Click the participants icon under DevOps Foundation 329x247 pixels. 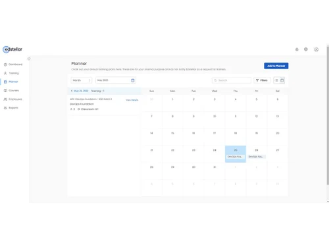click(x=71, y=109)
